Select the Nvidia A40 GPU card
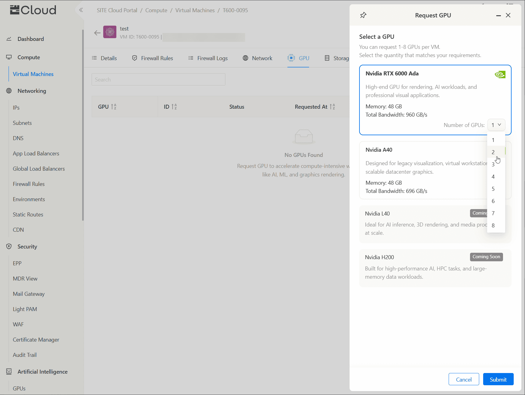This screenshot has width=525, height=395. point(421,171)
